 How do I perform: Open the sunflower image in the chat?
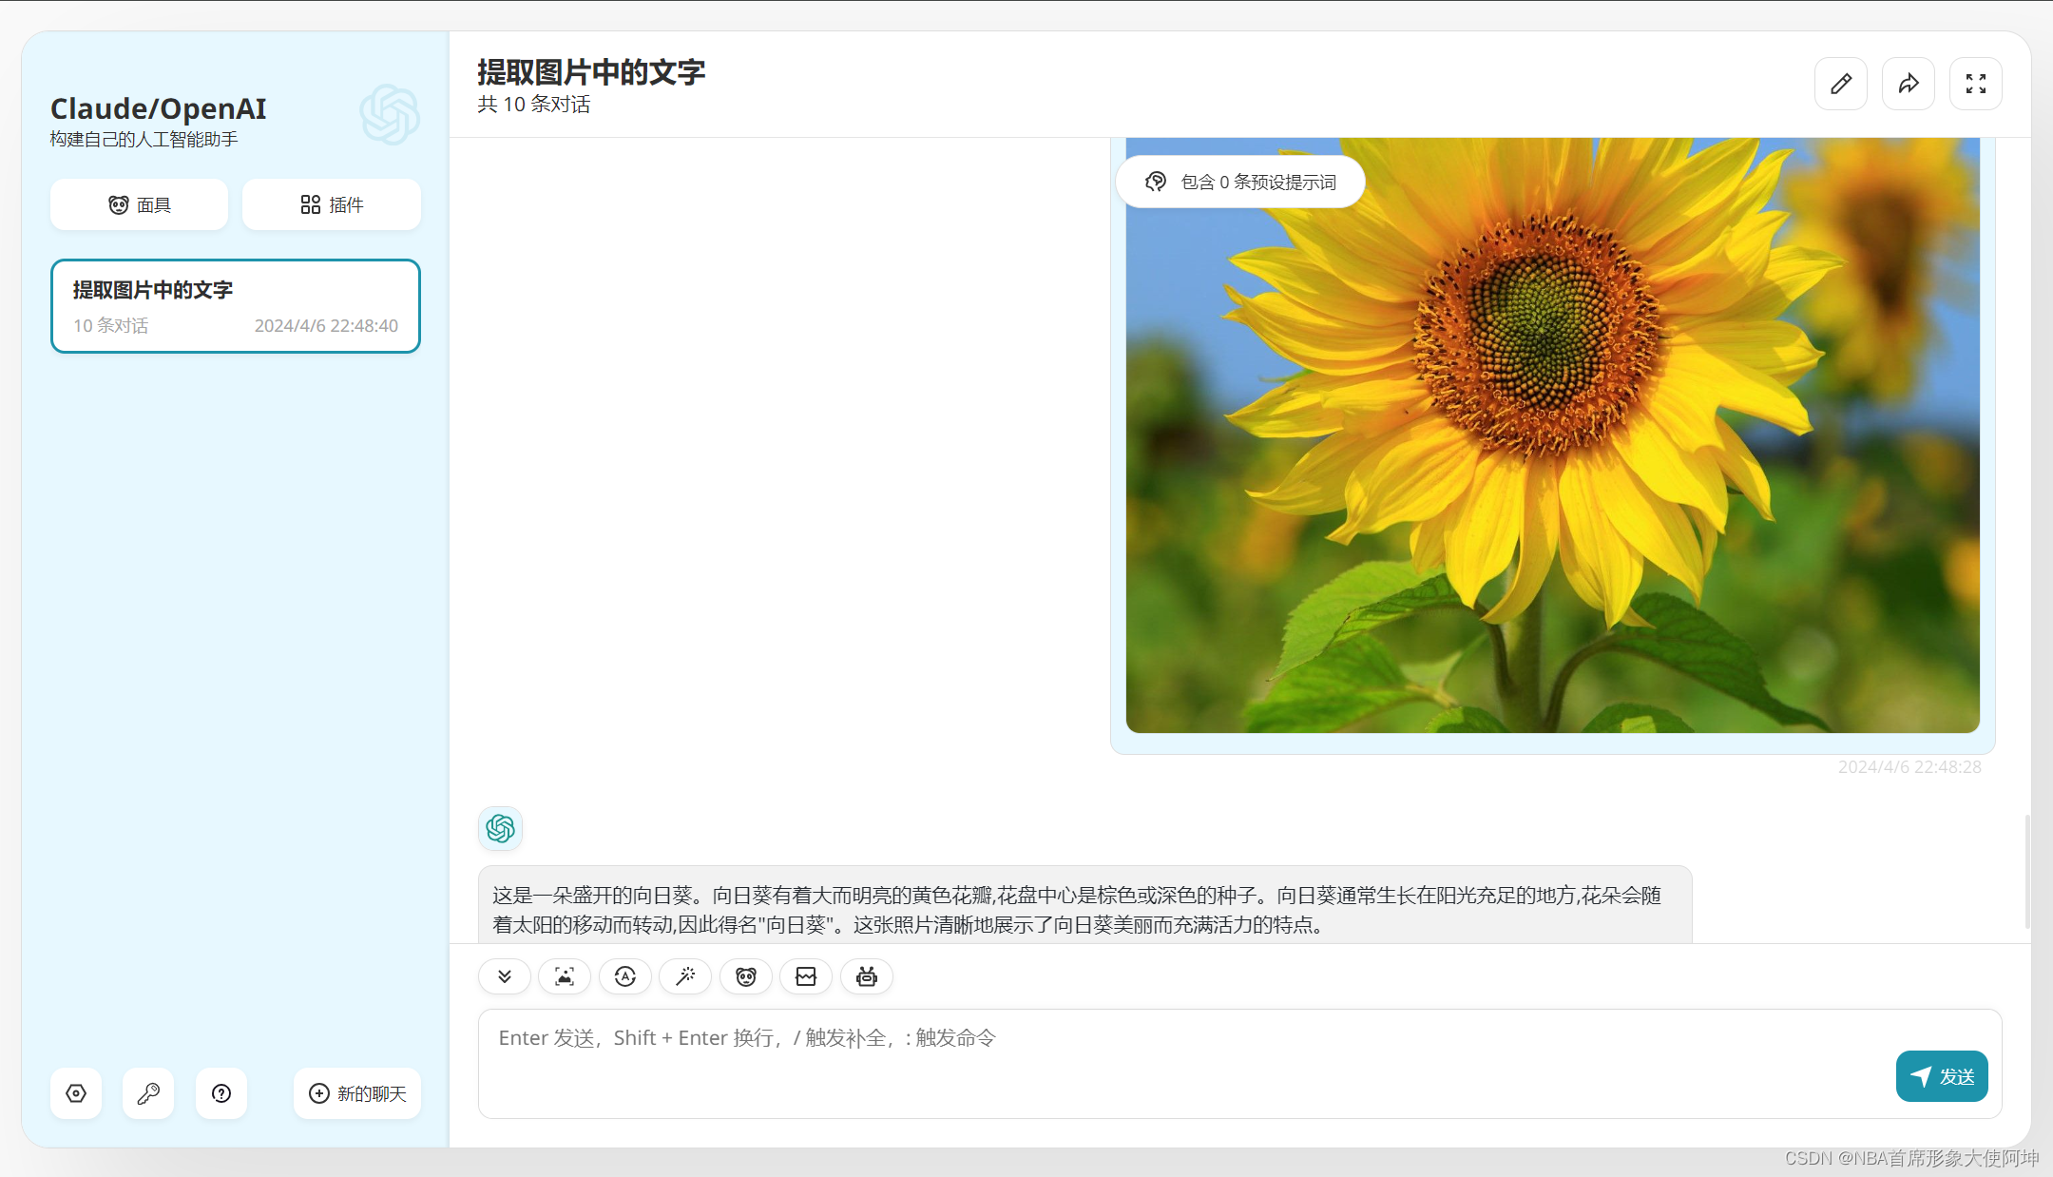click(x=1553, y=435)
